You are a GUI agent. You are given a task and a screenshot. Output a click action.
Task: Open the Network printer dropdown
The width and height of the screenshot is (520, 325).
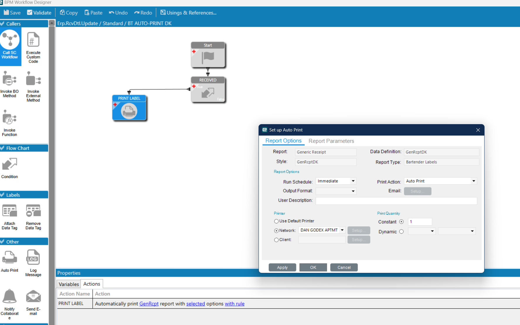pyautogui.click(x=342, y=230)
